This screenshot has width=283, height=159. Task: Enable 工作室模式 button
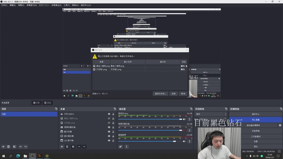255,136
